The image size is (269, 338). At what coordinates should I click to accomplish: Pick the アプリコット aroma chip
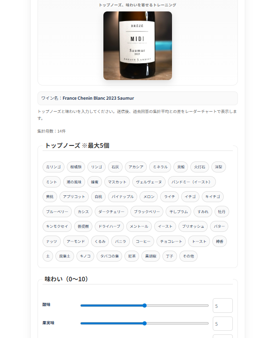click(x=74, y=197)
